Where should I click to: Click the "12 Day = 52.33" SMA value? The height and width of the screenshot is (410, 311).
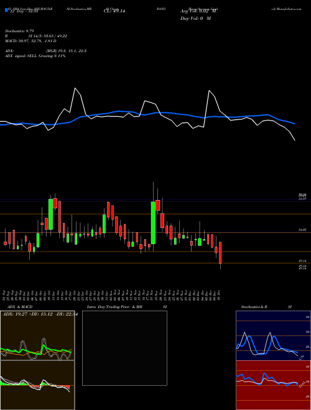pos(24,11)
